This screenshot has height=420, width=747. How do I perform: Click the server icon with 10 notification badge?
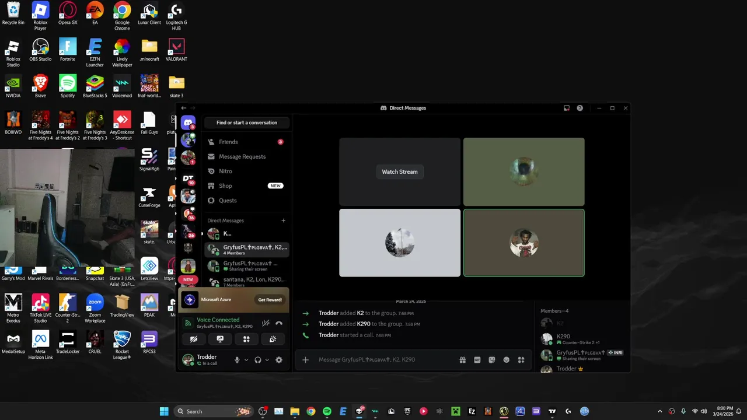pos(188,178)
